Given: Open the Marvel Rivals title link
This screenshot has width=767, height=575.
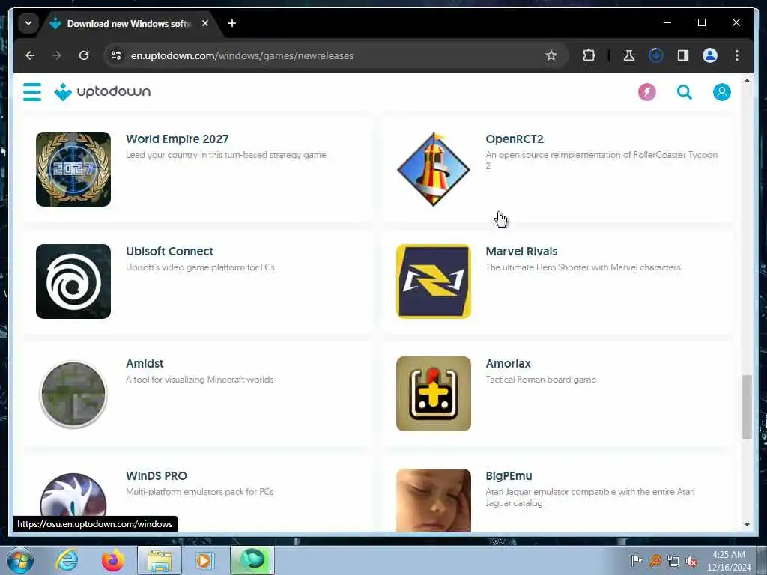Looking at the screenshot, I should tap(521, 252).
